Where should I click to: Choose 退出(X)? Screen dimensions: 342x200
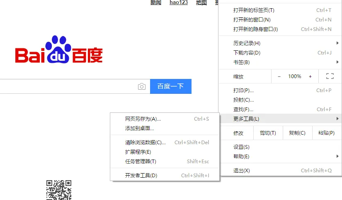pos(280,171)
